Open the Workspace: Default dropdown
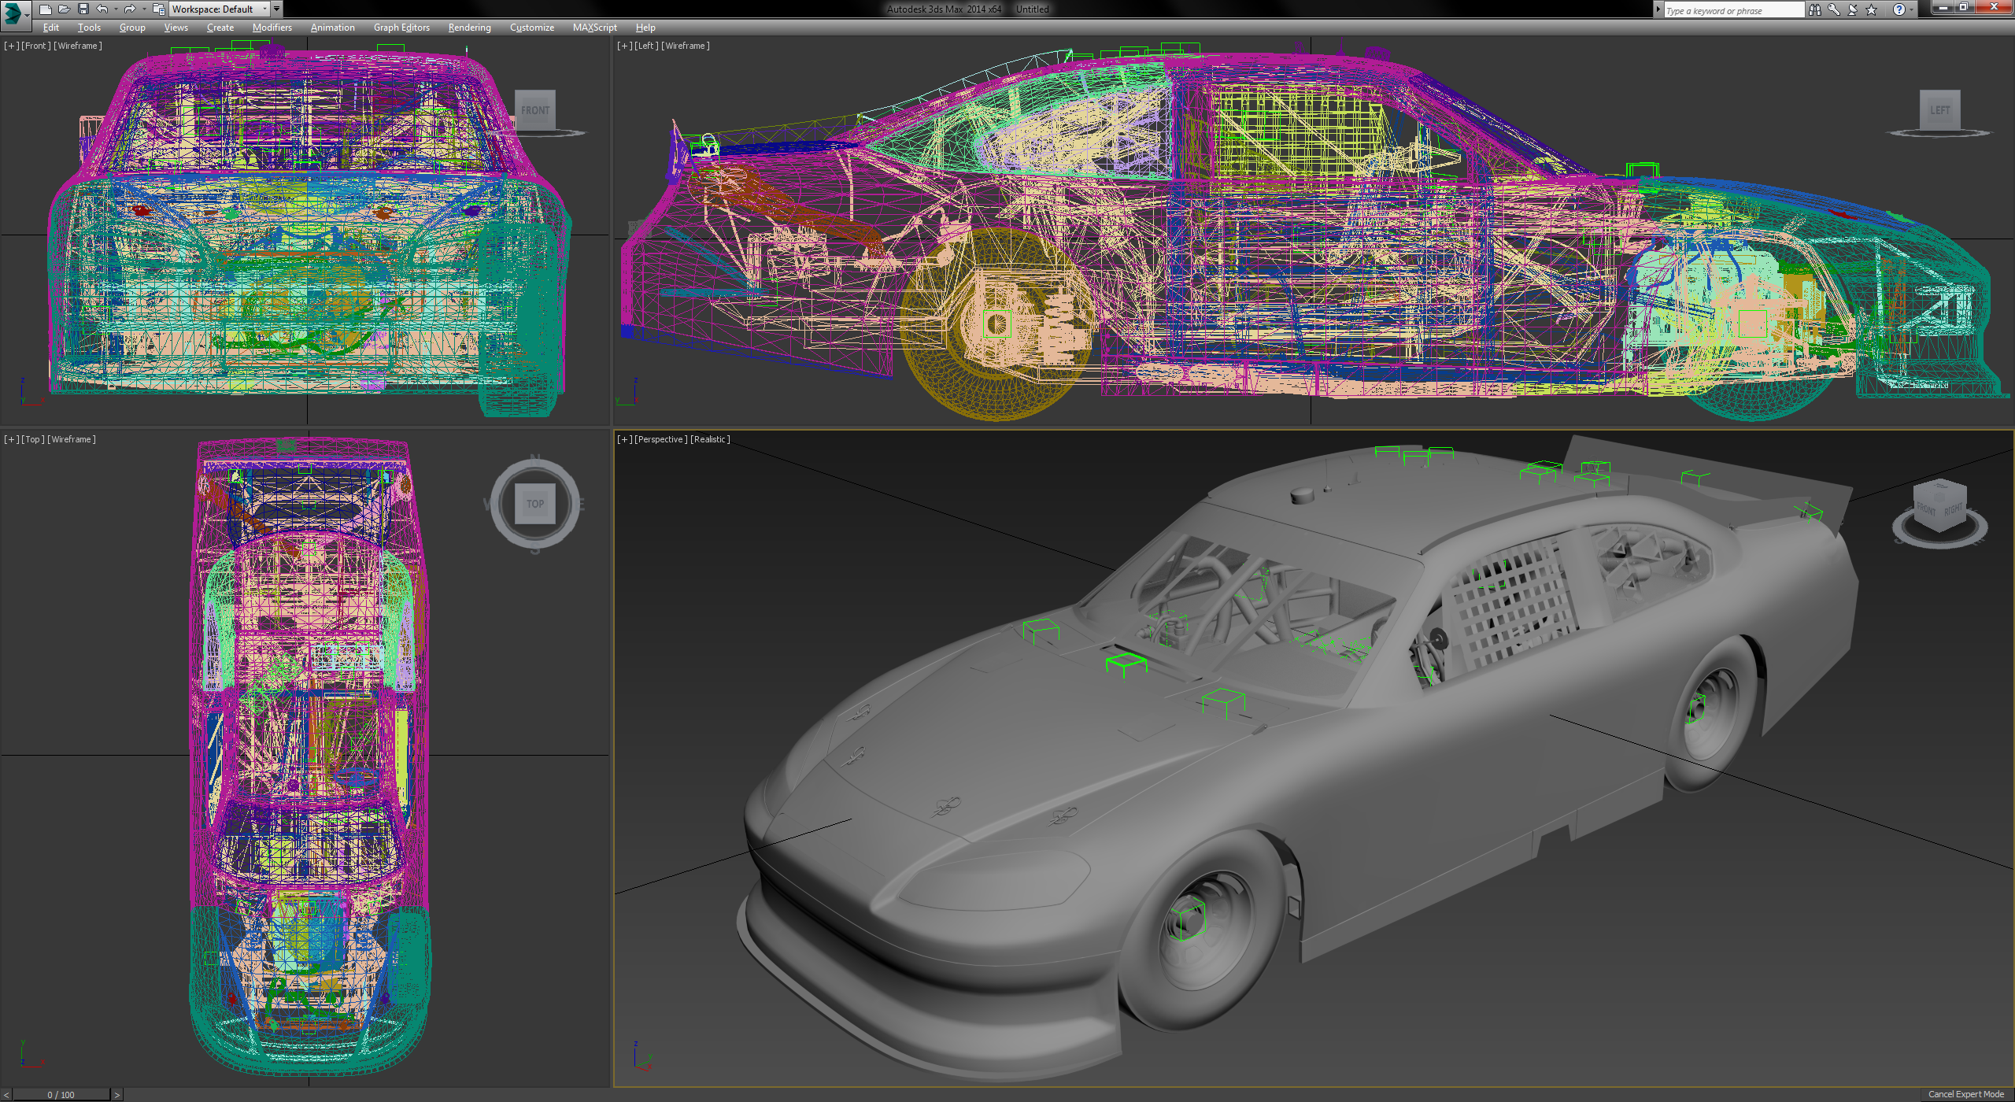2015x1102 pixels. 220,9
